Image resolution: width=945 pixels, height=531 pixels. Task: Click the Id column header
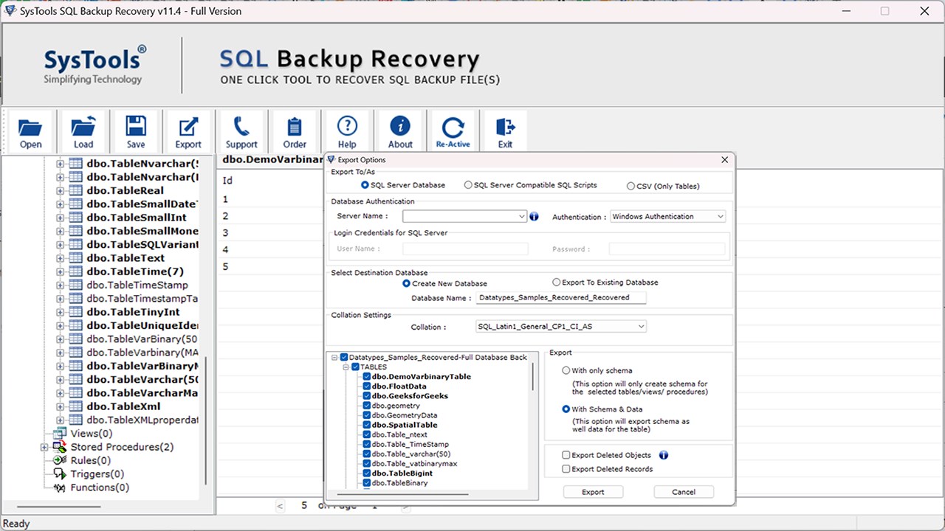tap(227, 181)
